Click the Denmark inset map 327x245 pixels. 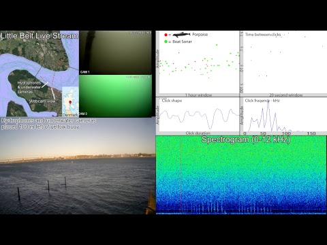point(70,101)
